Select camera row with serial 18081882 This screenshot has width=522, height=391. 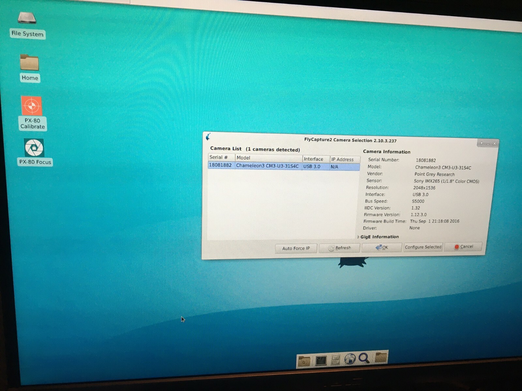point(284,166)
